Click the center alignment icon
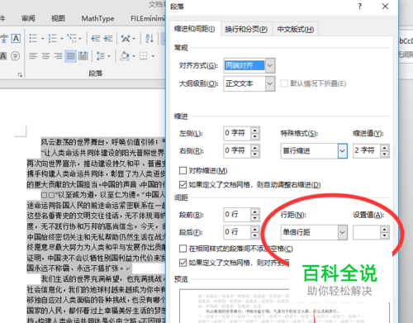The width and height of the screenshot is (413, 323). 45,56
